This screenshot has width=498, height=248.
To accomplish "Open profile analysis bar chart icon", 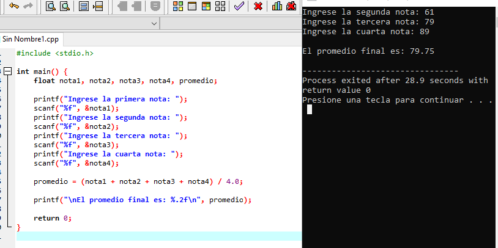I will [277, 6].
